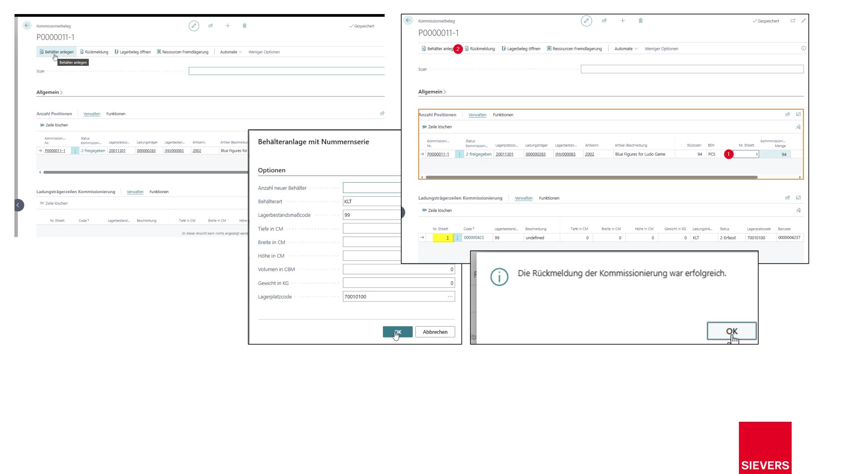The height and width of the screenshot is (474, 843).
Task: Open row options dots for P0000011-1, left window
Action: point(75,151)
